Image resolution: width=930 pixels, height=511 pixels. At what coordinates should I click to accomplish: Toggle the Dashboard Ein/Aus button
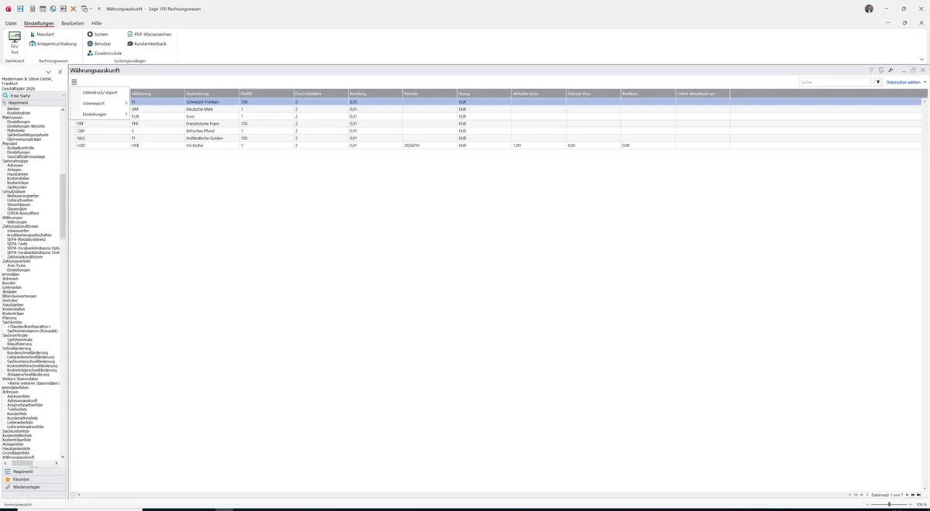[x=15, y=43]
